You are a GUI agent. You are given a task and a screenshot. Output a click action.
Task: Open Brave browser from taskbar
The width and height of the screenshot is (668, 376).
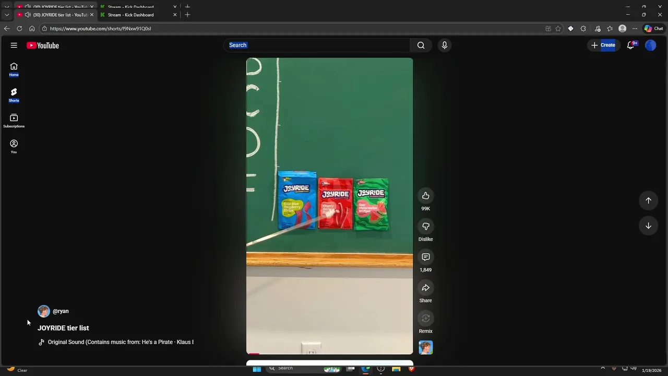coord(411,369)
